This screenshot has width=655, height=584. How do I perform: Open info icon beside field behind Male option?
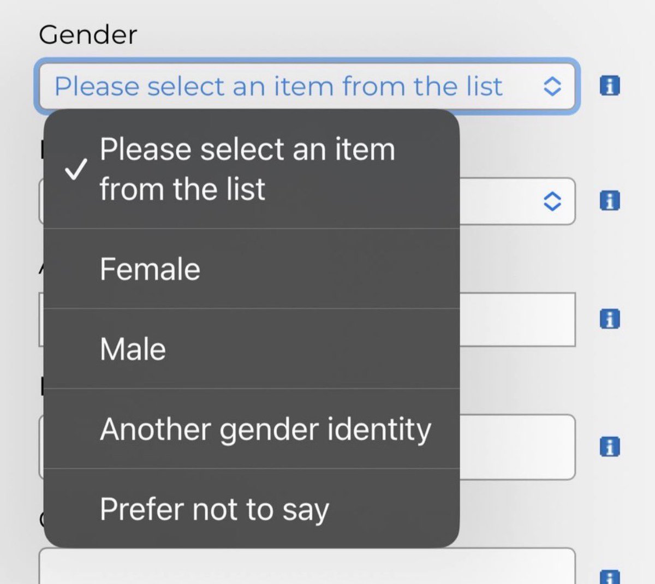pos(610,319)
